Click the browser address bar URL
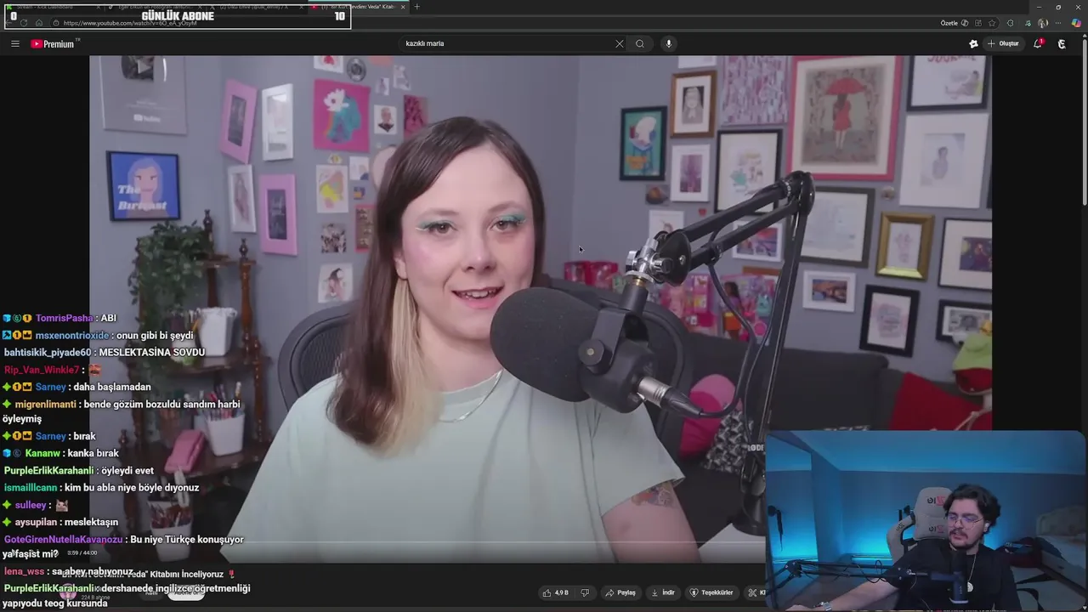The height and width of the screenshot is (612, 1088). tap(130, 23)
